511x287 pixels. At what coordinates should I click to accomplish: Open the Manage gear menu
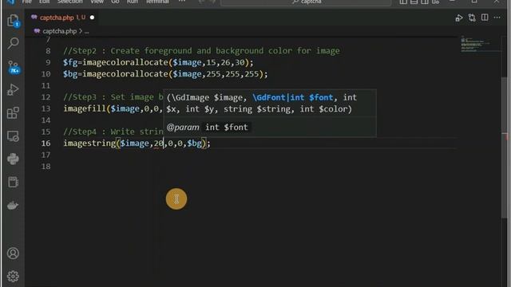pyautogui.click(x=13, y=276)
